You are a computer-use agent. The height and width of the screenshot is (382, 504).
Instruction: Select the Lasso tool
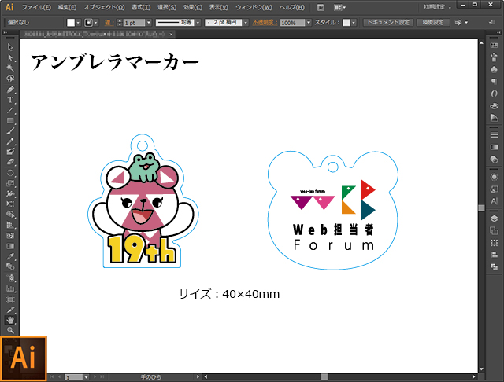(10, 79)
